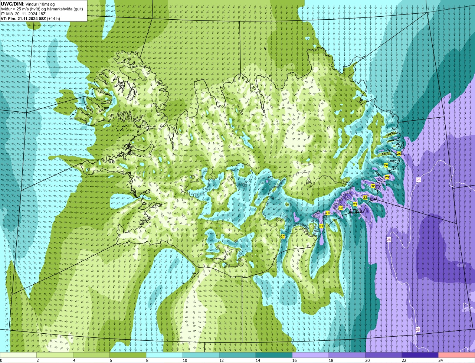Click the 12–14 m/s teal swatch
Viewport: 475px width, 363px height.
(x=237, y=355)
